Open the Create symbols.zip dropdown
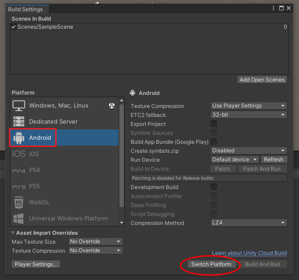The image size is (299, 280). [249, 151]
